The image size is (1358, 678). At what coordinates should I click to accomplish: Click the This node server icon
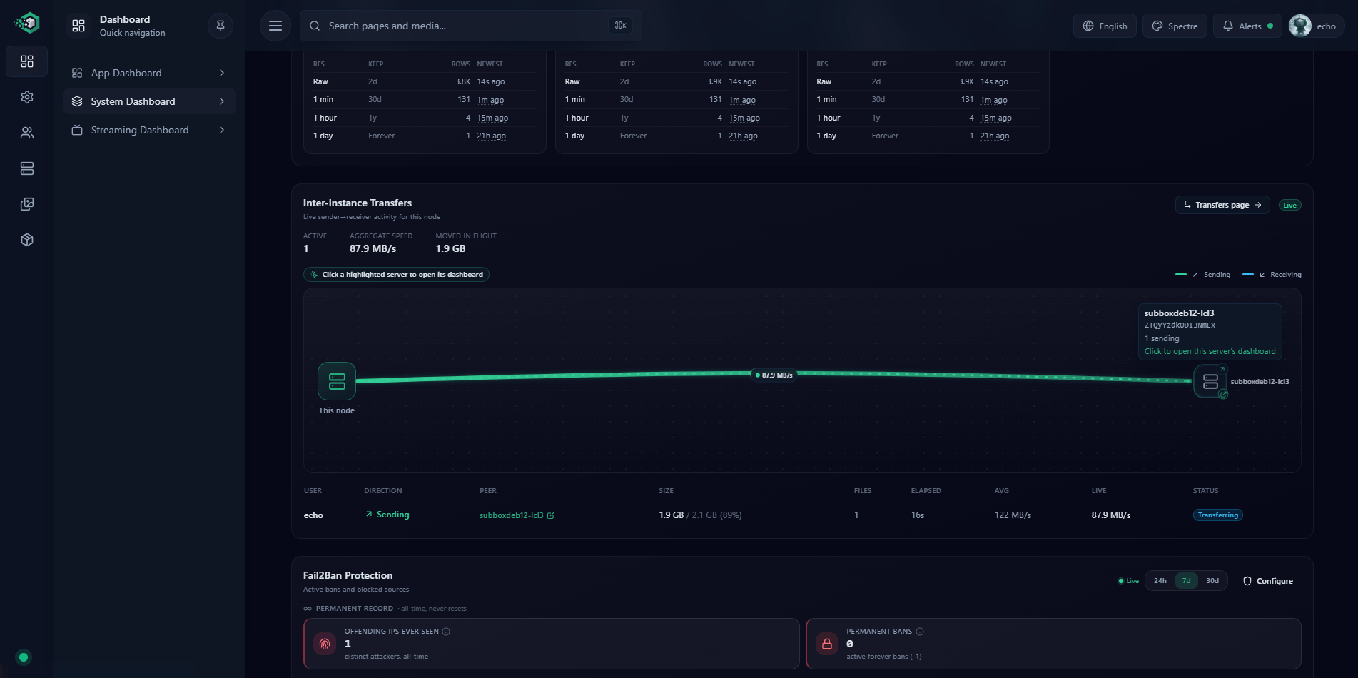pyautogui.click(x=337, y=381)
